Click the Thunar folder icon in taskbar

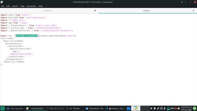pos(67,108)
